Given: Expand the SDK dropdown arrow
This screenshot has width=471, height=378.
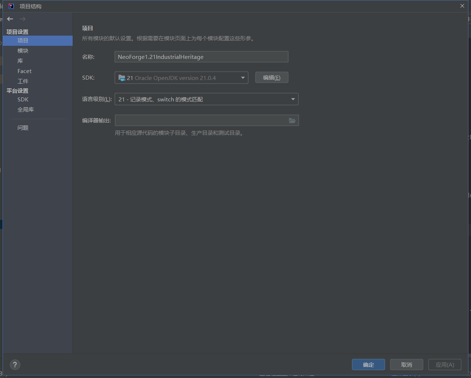Looking at the screenshot, I should 243,78.
